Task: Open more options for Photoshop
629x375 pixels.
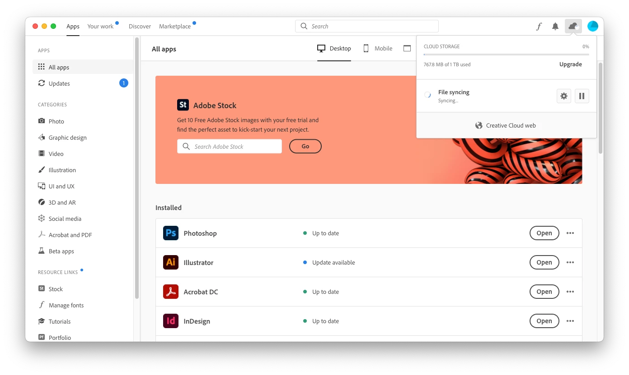Action: tap(570, 233)
